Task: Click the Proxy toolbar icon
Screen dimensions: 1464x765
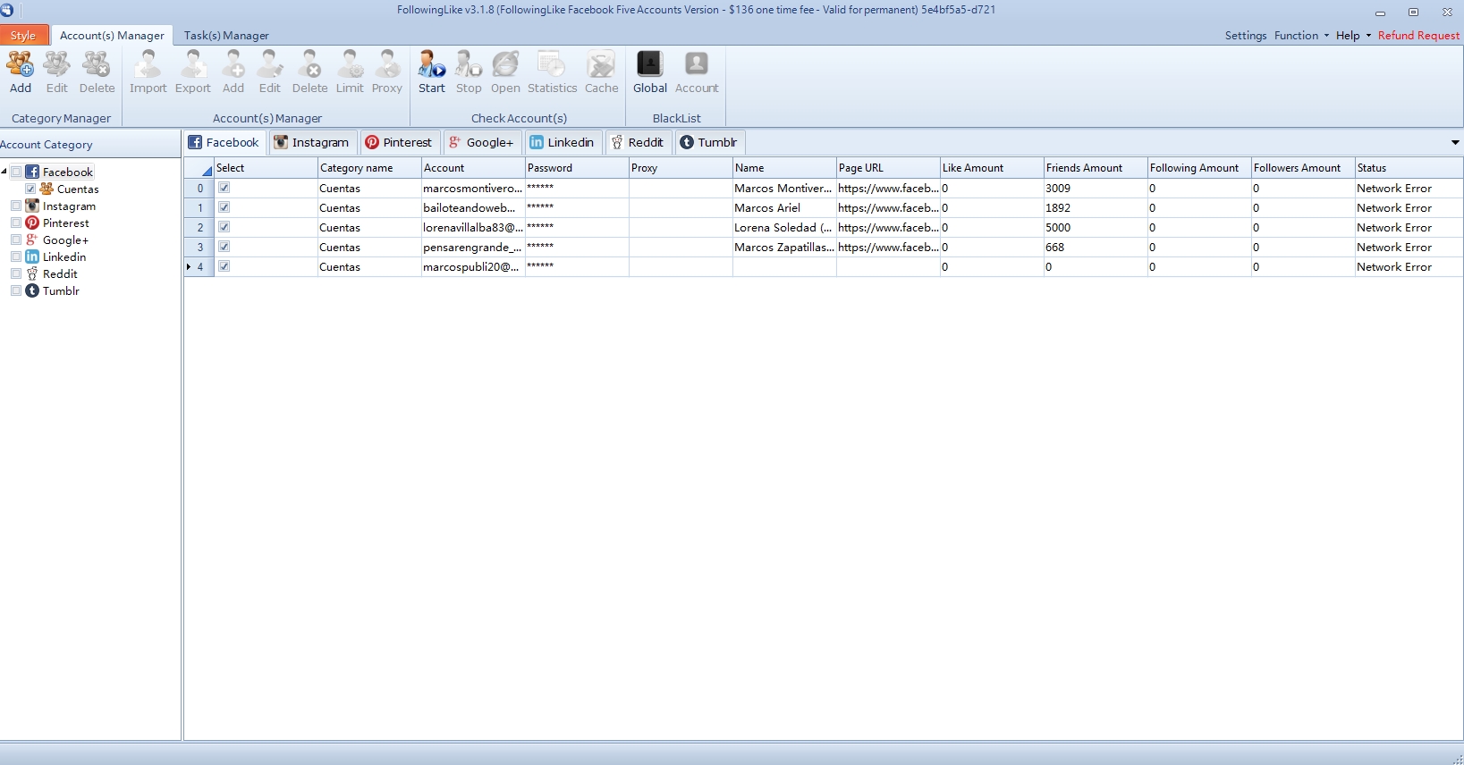Action: point(386,72)
